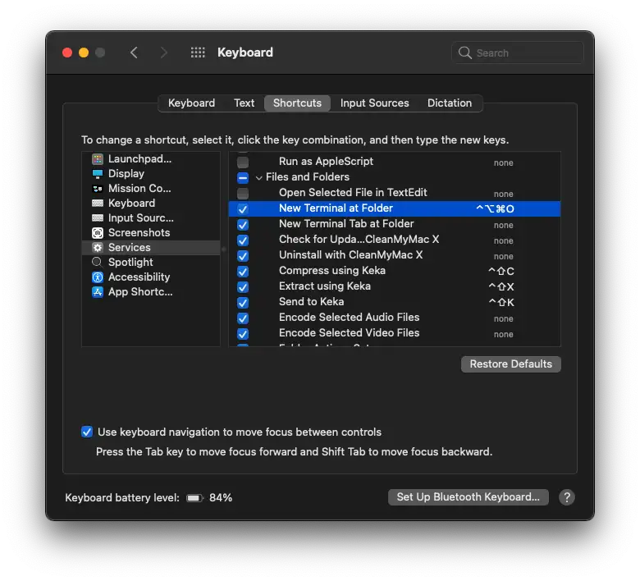Enable Run as AppleScript checkbox

tap(243, 162)
